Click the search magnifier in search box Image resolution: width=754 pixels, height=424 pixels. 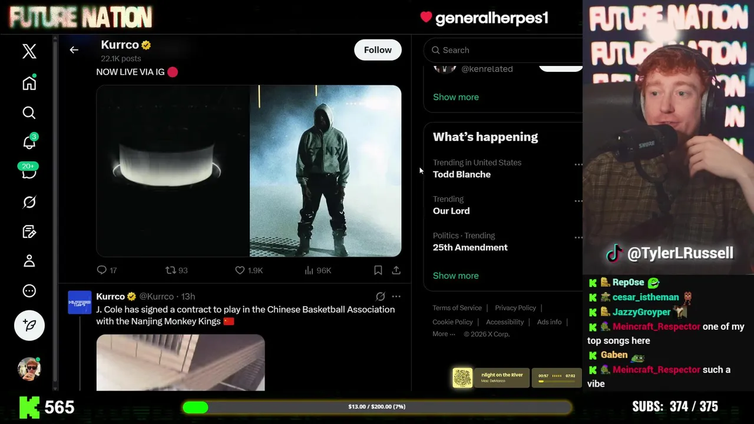(x=435, y=50)
